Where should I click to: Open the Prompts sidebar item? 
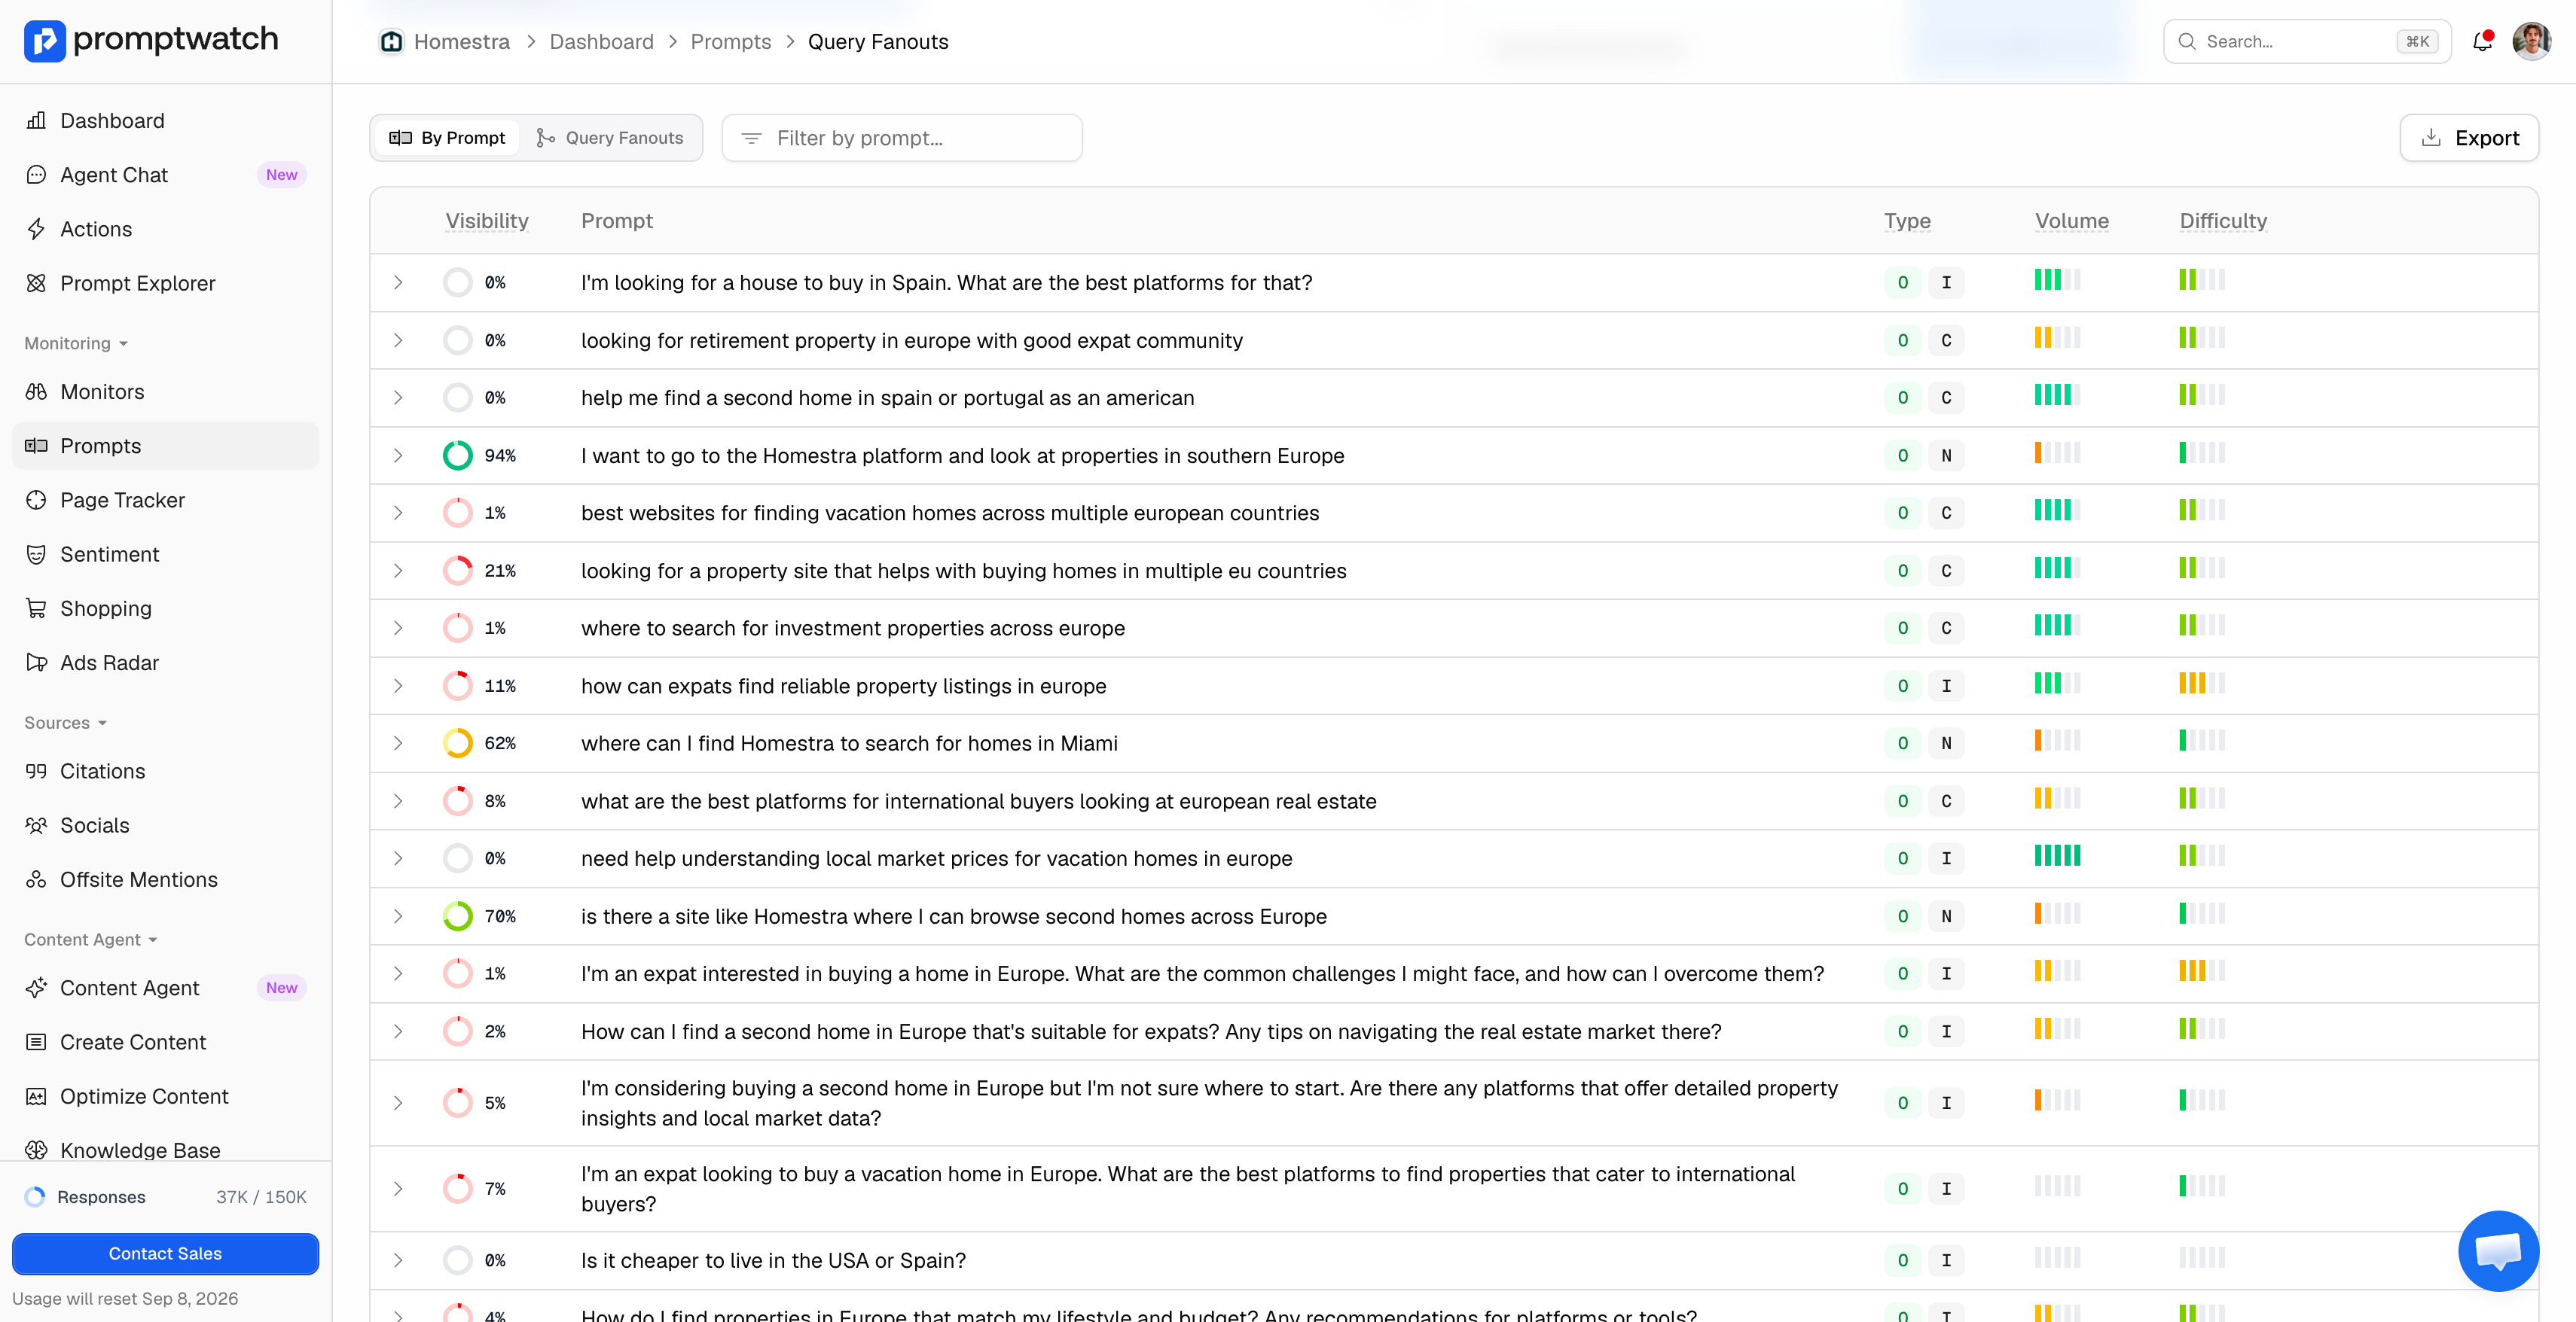tap(165, 446)
